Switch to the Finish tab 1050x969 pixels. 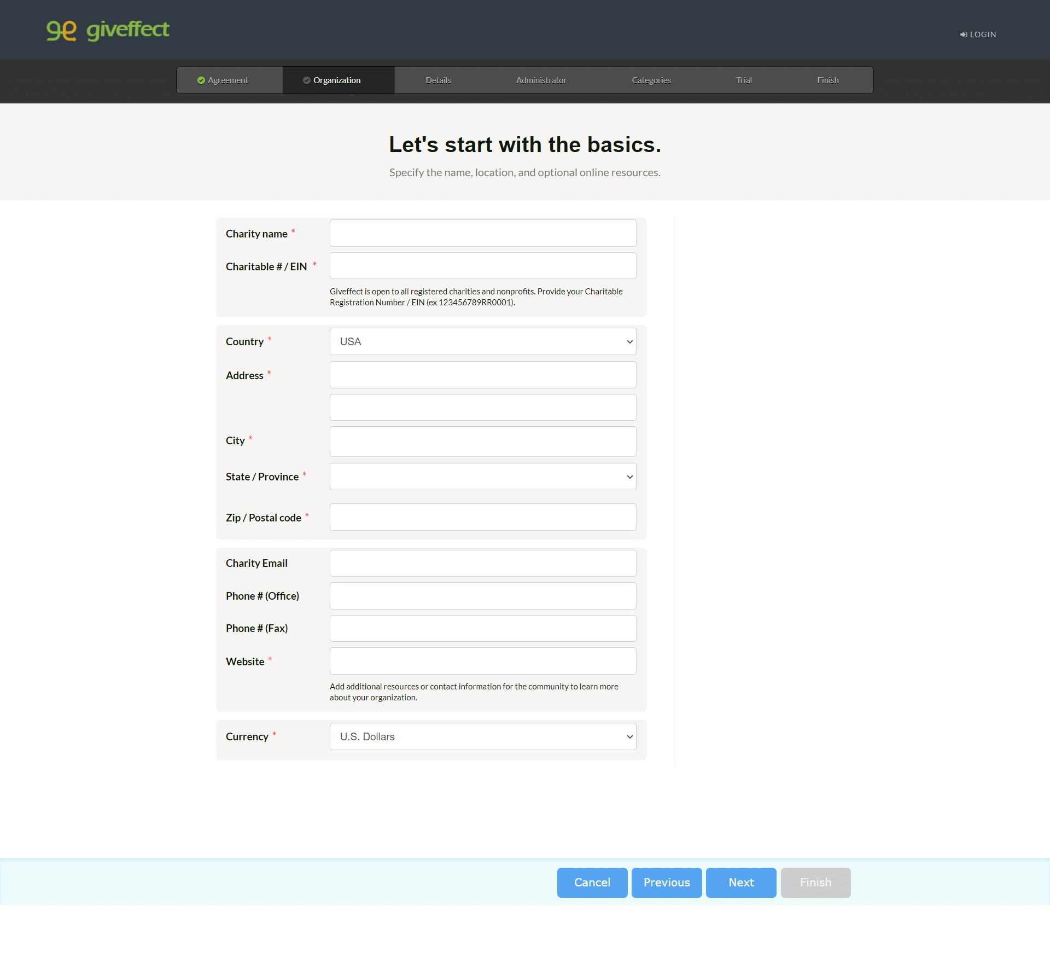coord(827,79)
